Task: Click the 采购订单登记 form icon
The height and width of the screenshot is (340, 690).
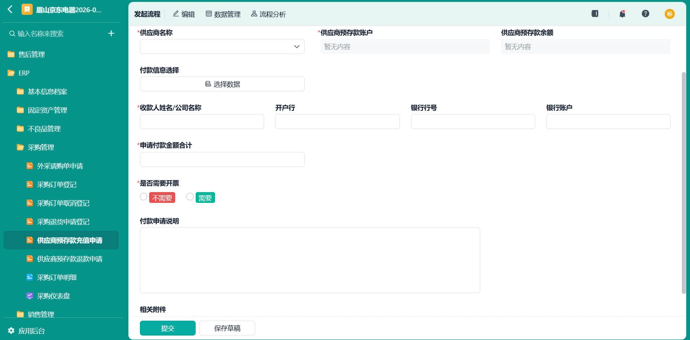Action: 30,184
